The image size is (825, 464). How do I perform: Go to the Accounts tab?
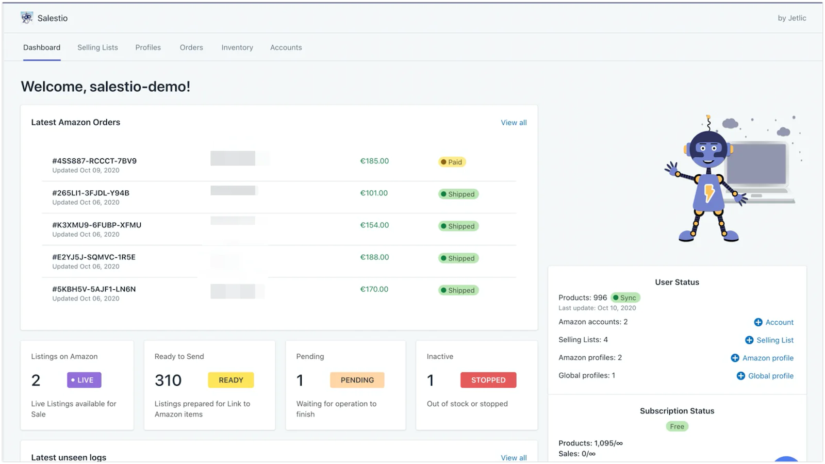coord(286,47)
